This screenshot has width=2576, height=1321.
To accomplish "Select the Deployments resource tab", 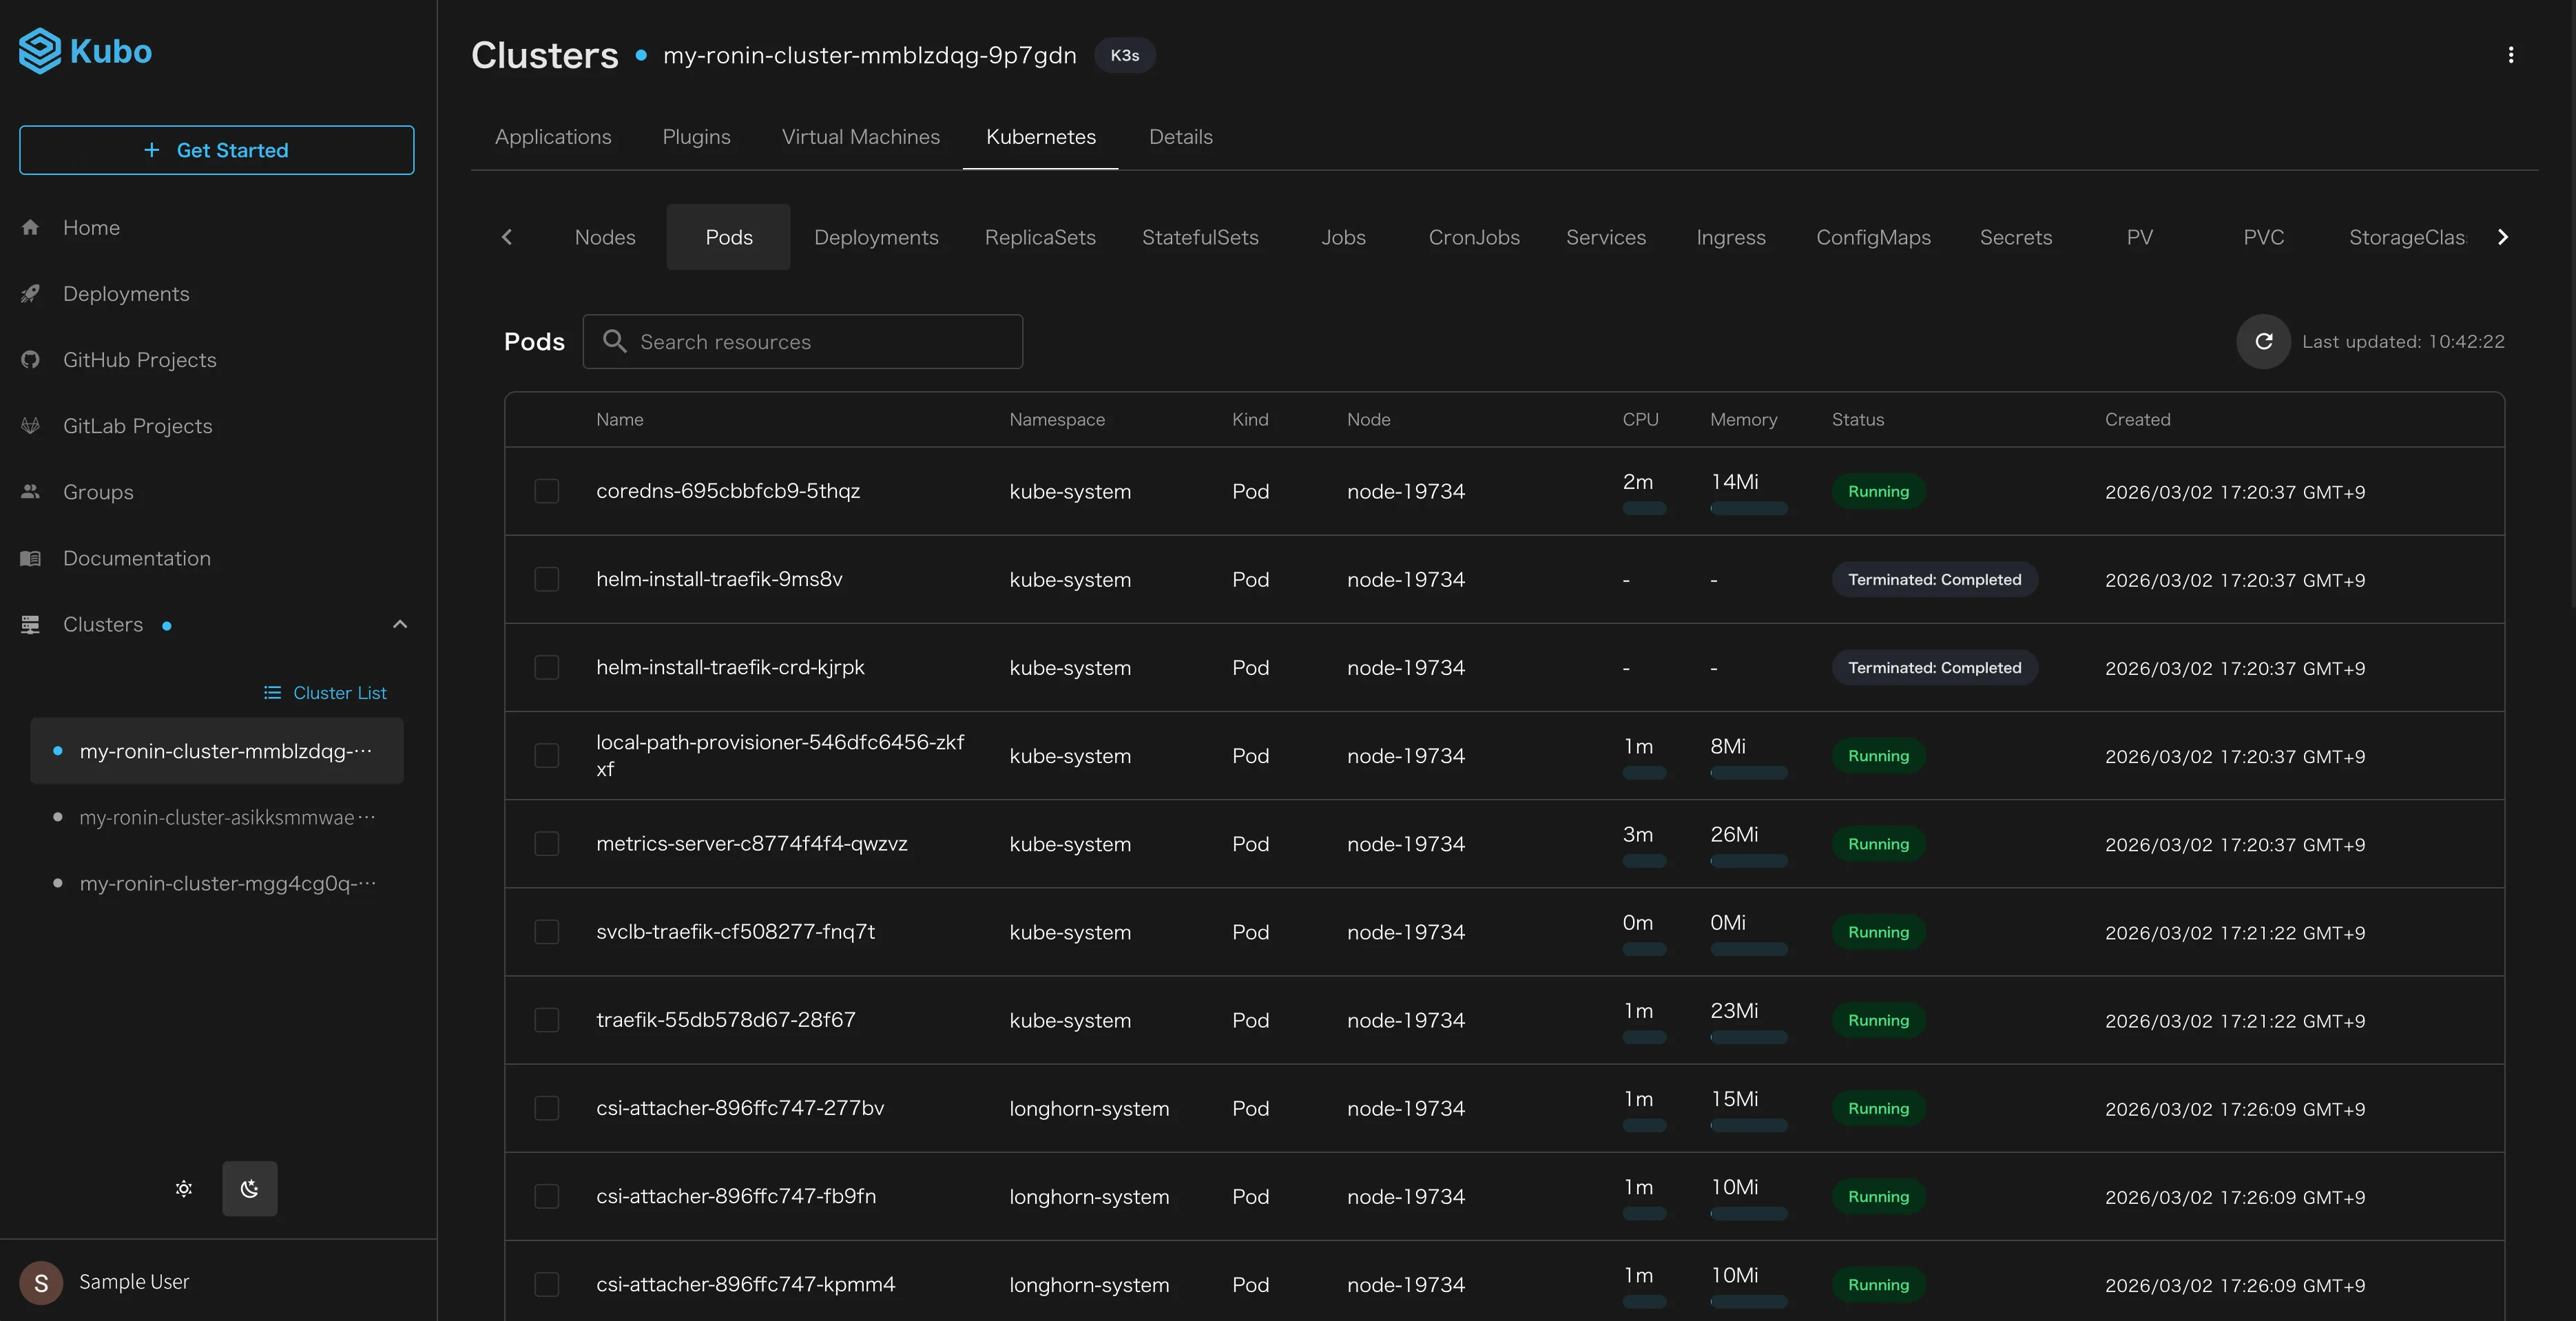I will pyautogui.click(x=876, y=237).
